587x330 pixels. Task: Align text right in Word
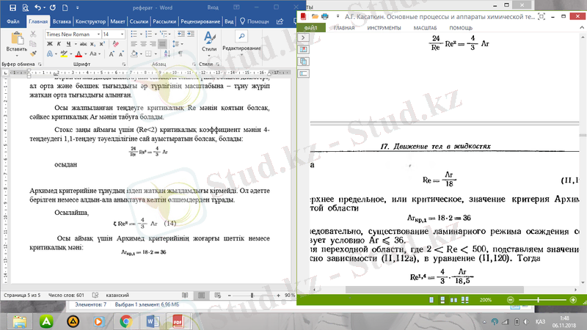coord(153,44)
